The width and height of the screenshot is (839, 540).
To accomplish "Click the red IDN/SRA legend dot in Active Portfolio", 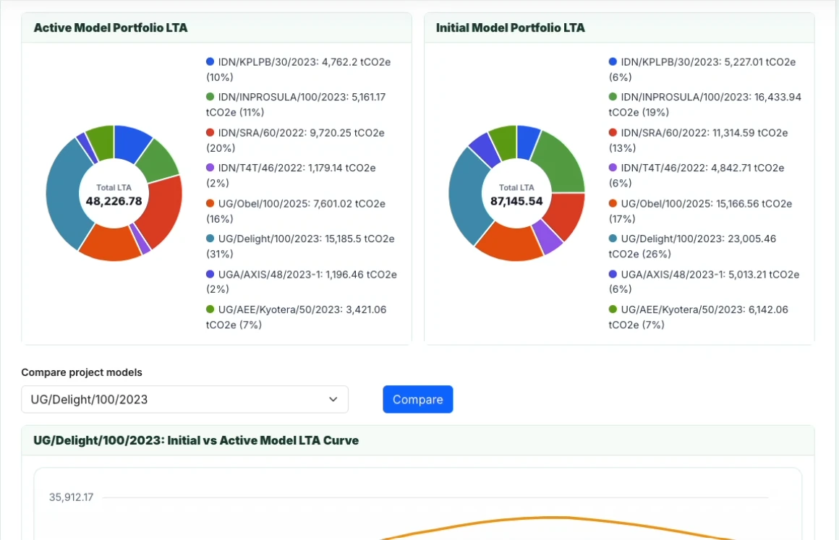I will tap(210, 132).
